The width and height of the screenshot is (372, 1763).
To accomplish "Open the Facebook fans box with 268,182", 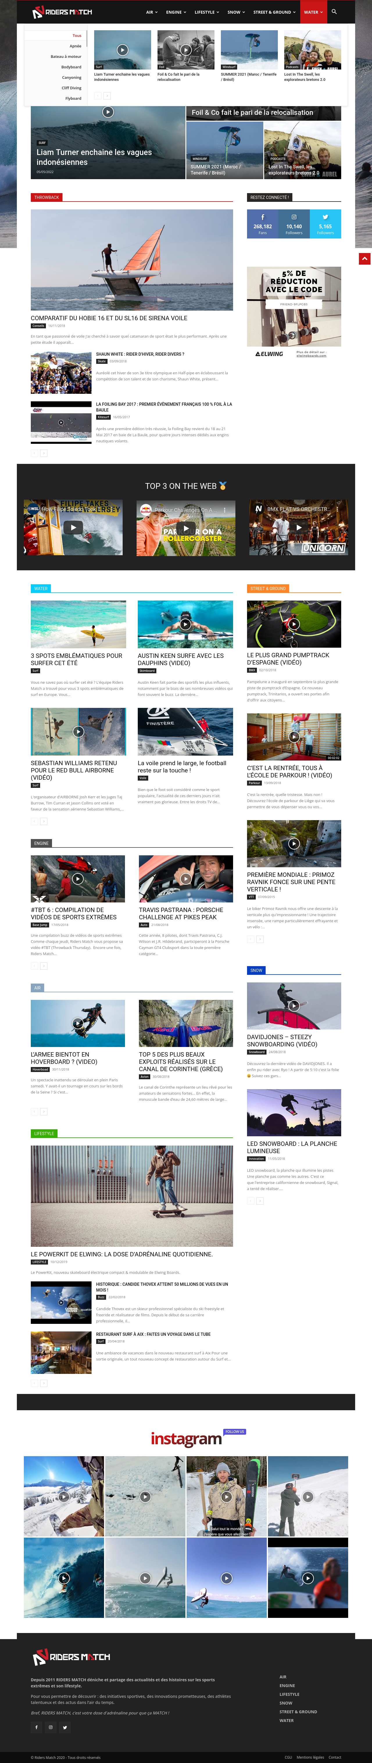I will (263, 224).
